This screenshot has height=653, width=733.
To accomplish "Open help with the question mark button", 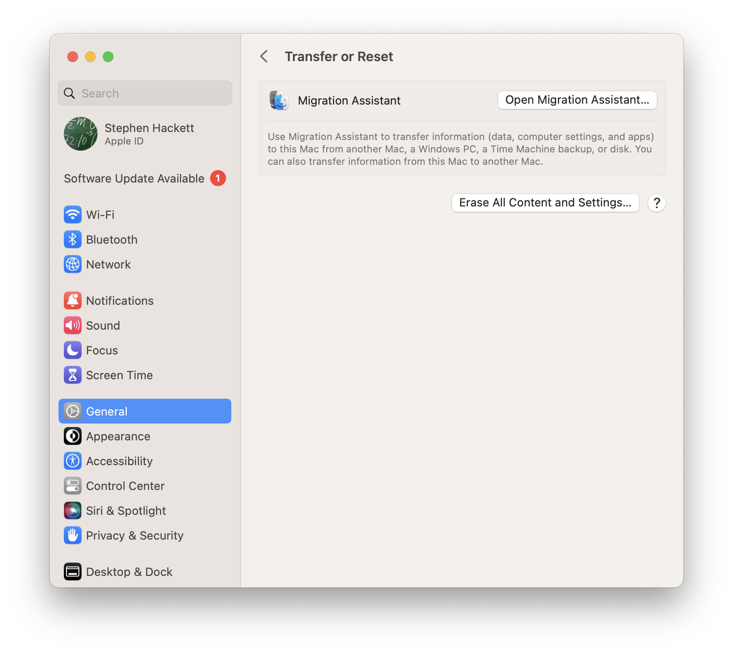I will [656, 203].
